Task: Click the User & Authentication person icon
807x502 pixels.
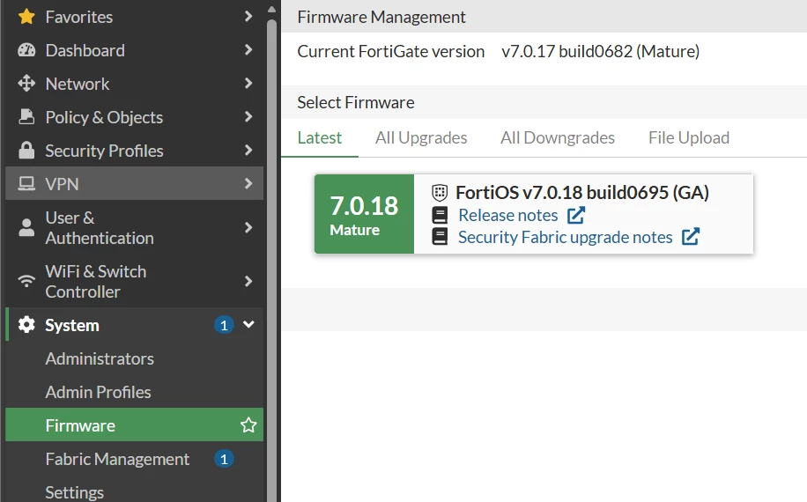Action: click(26, 227)
